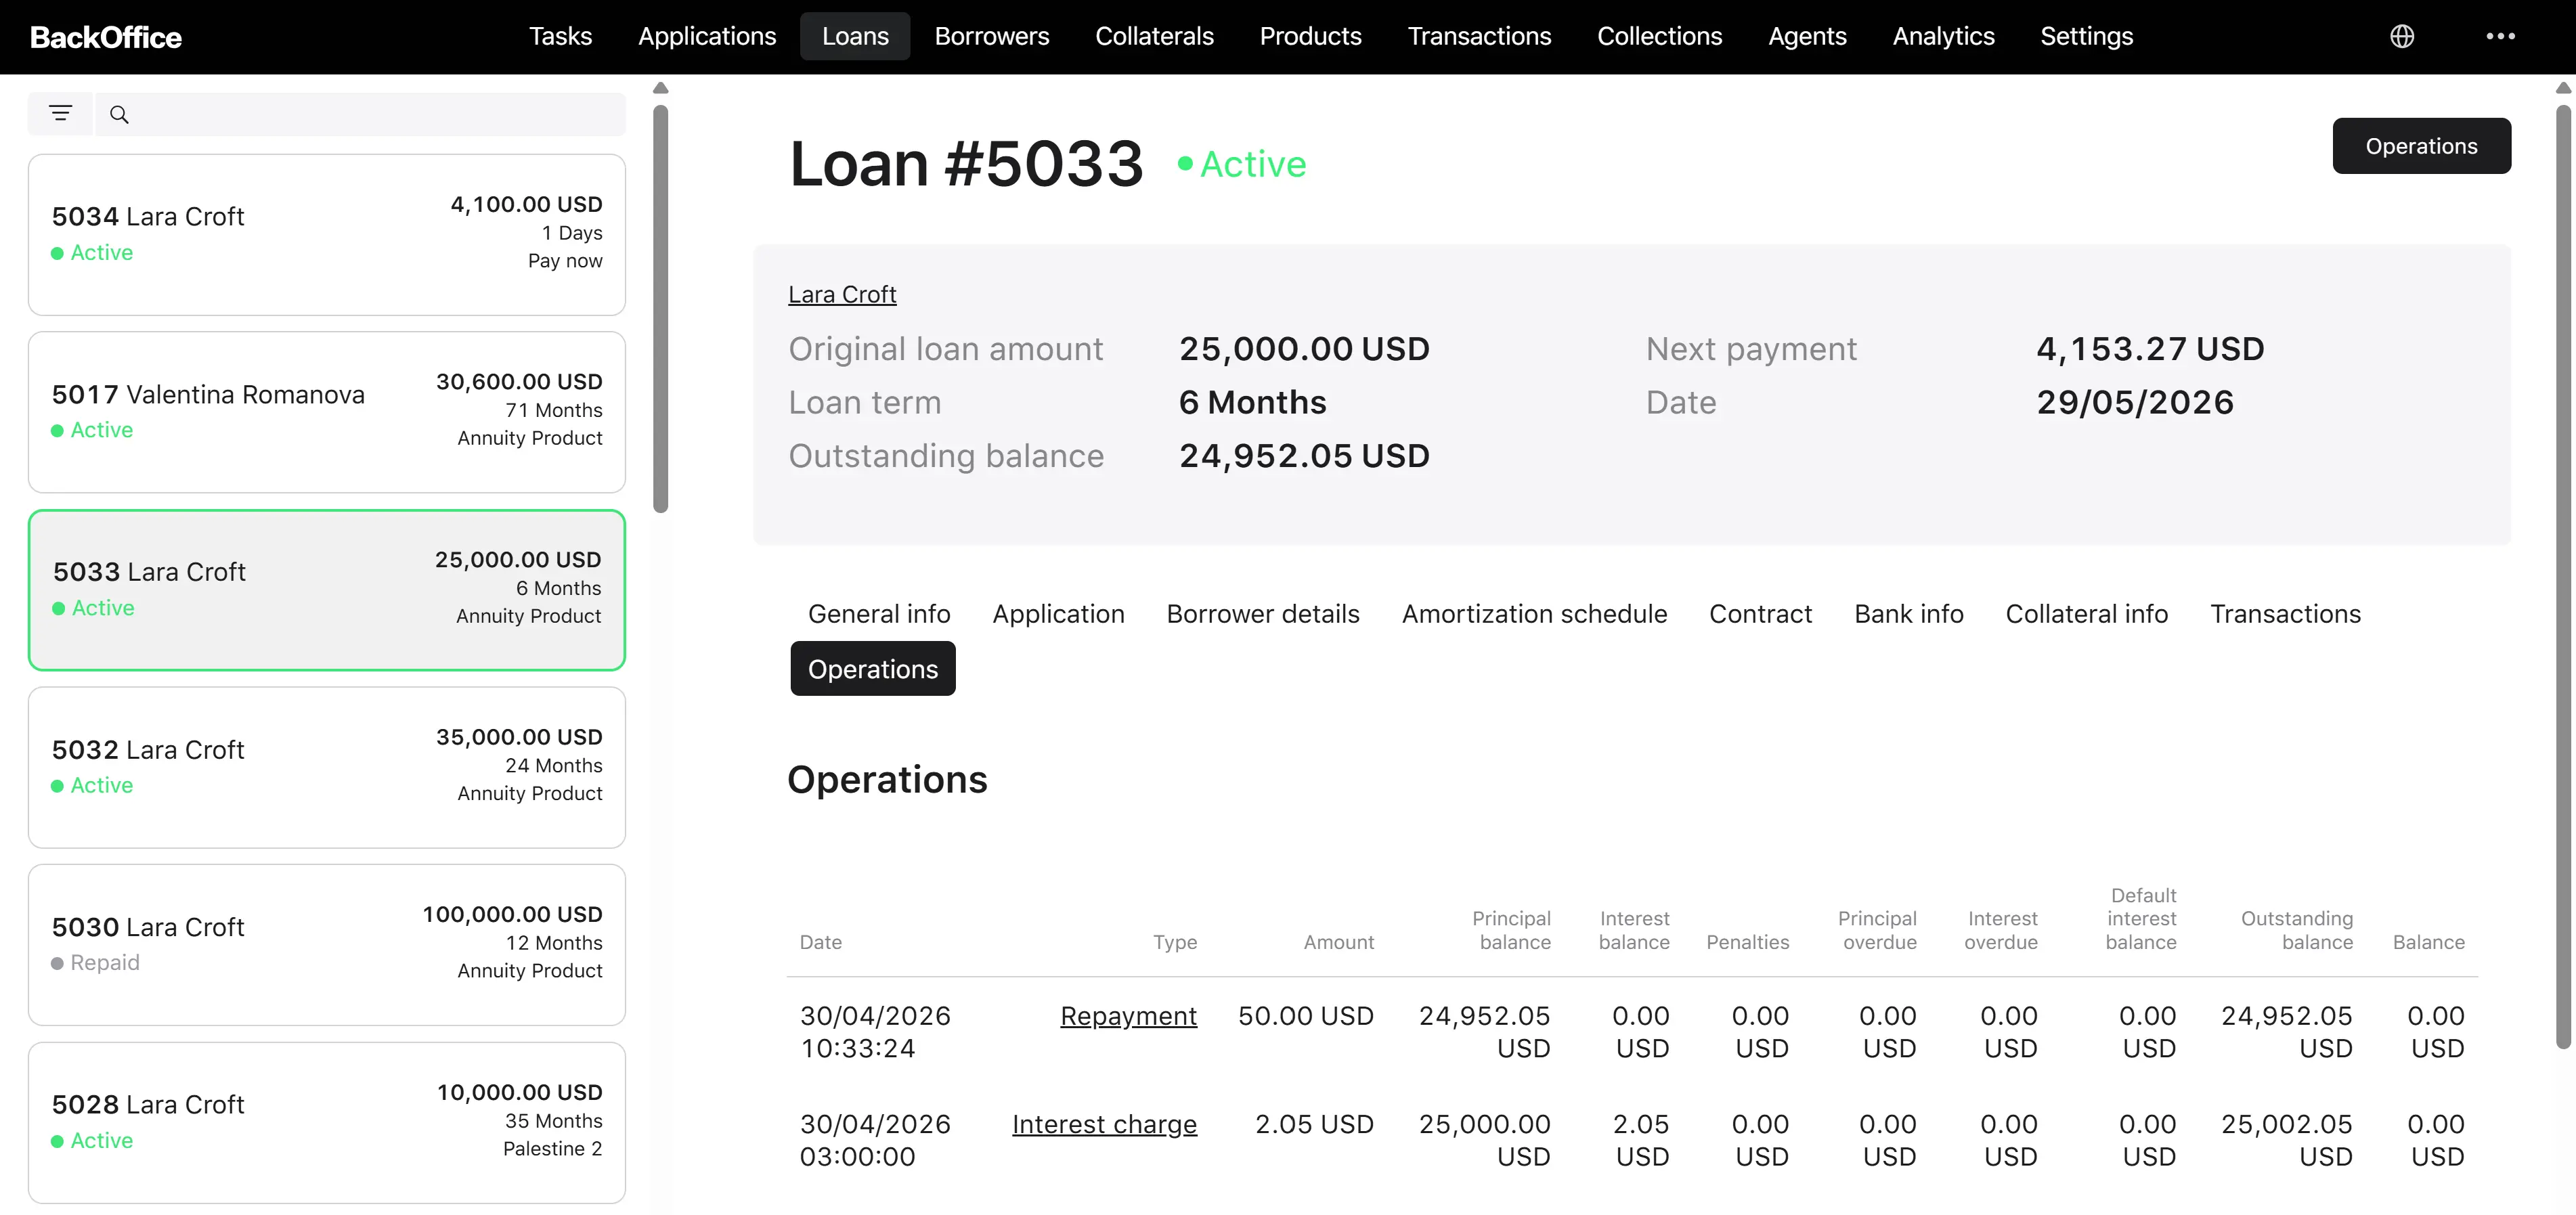2576x1215 pixels.
Task: Switch to Contract tab
Action: (1760, 614)
